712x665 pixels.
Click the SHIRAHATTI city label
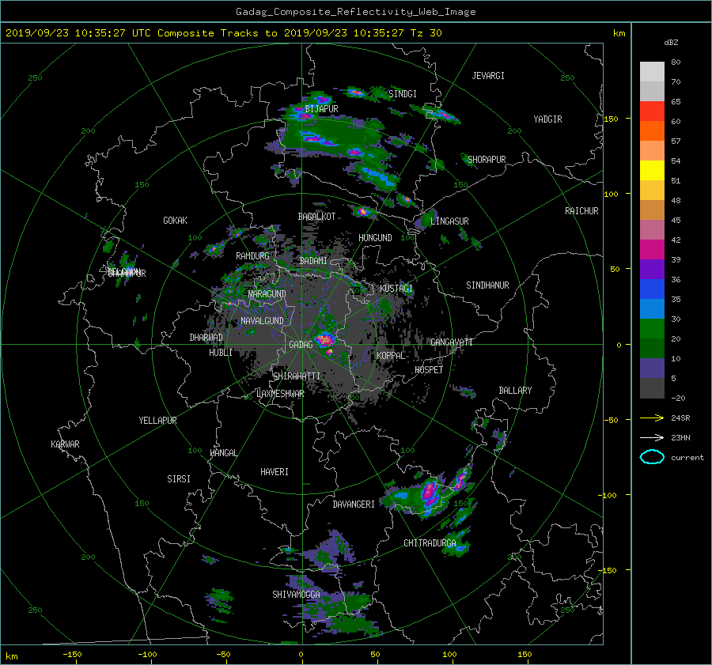(x=297, y=376)
